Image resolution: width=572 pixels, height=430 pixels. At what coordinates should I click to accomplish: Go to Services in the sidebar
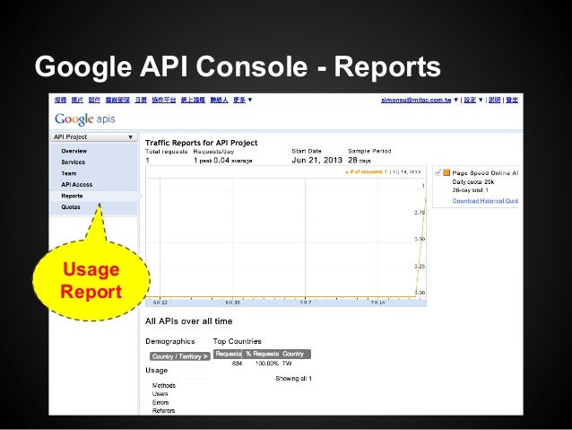(x=73, y=162)
